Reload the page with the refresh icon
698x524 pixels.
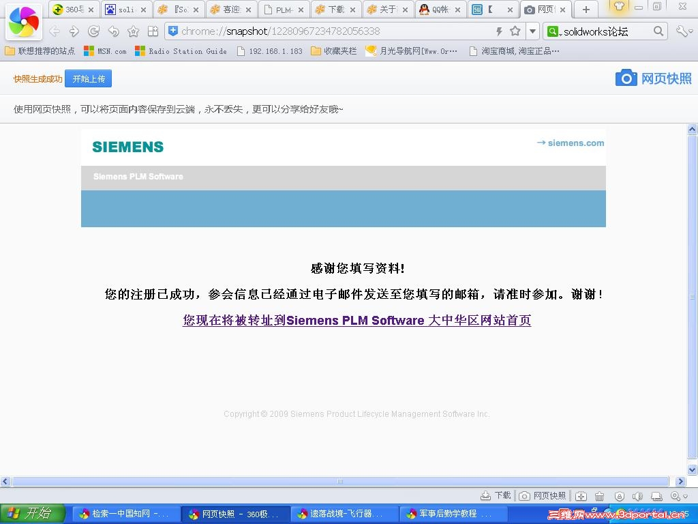(93, 31)
